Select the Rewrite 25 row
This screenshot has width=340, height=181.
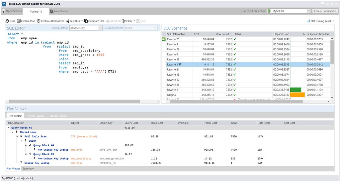click(246, 39)
